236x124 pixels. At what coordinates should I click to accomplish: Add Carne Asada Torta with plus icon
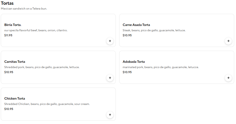tap(228, 41)
